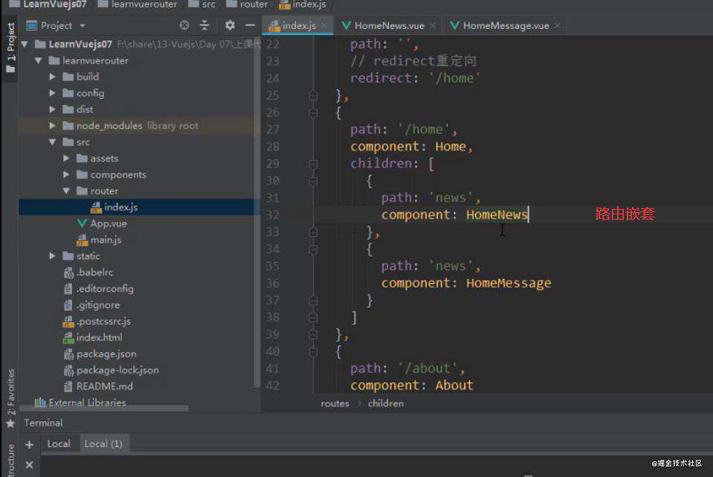Open App.vue in the project tree
This screenshot has height=477, width=713.
click(109, 223)
